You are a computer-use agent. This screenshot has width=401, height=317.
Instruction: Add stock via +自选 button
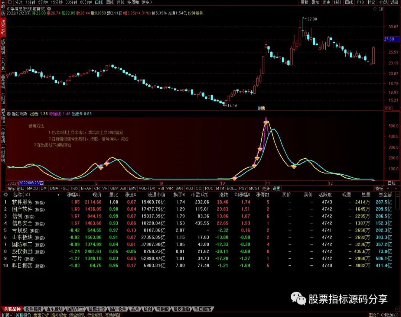click(383, 2)
